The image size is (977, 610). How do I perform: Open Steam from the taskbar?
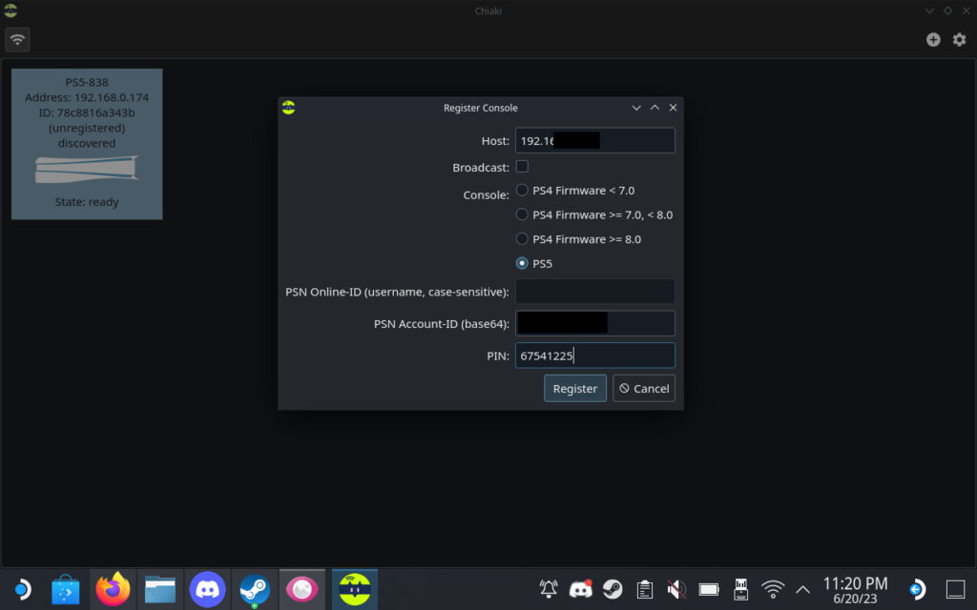[255, 589]
